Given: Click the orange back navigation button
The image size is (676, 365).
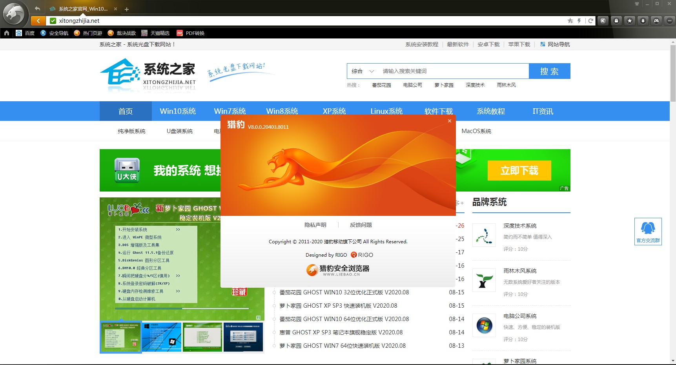Looking at the screenshot, I should pyautogui.click(x=38, y=21).
